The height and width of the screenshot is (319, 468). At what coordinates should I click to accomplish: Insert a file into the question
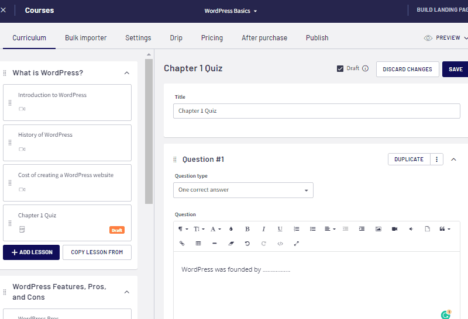tap(428, 229)
